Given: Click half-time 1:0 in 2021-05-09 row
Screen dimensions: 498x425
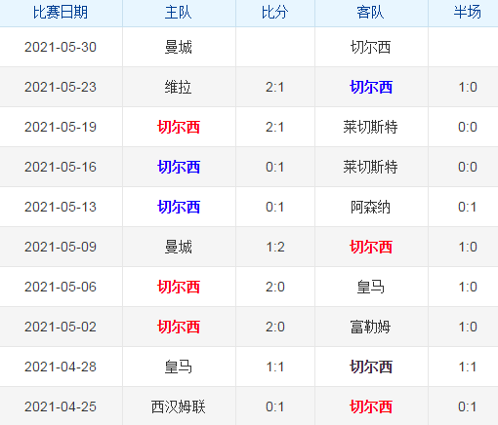Looking at the screenshot, I should click(468, 247).
